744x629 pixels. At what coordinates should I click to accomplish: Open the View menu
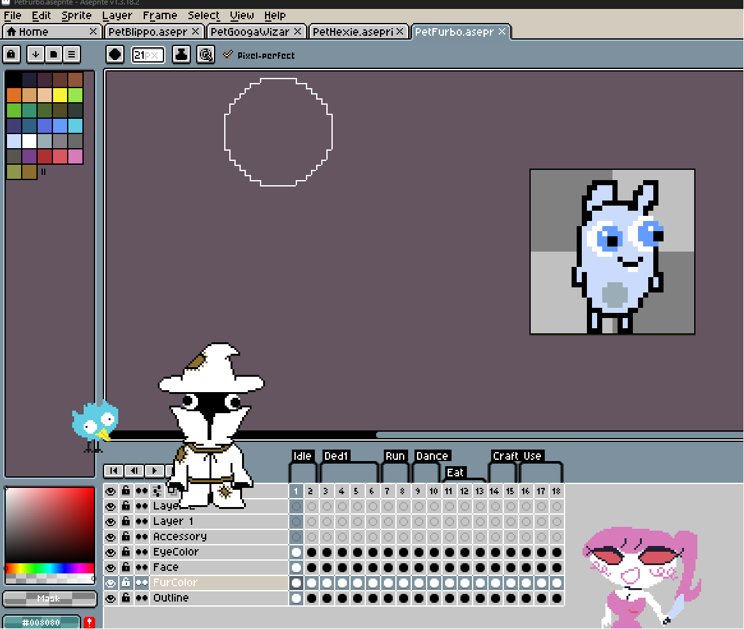(242, 16)
